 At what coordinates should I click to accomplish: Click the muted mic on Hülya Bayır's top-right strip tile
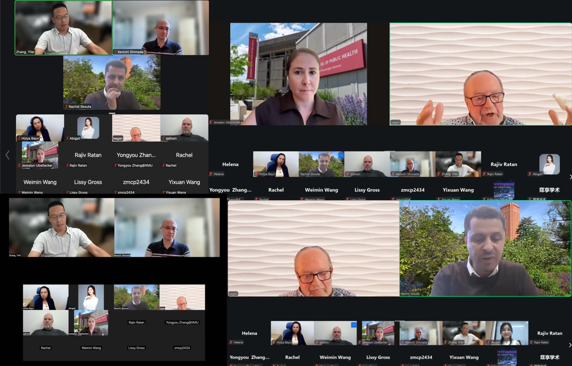coord(257,174)
